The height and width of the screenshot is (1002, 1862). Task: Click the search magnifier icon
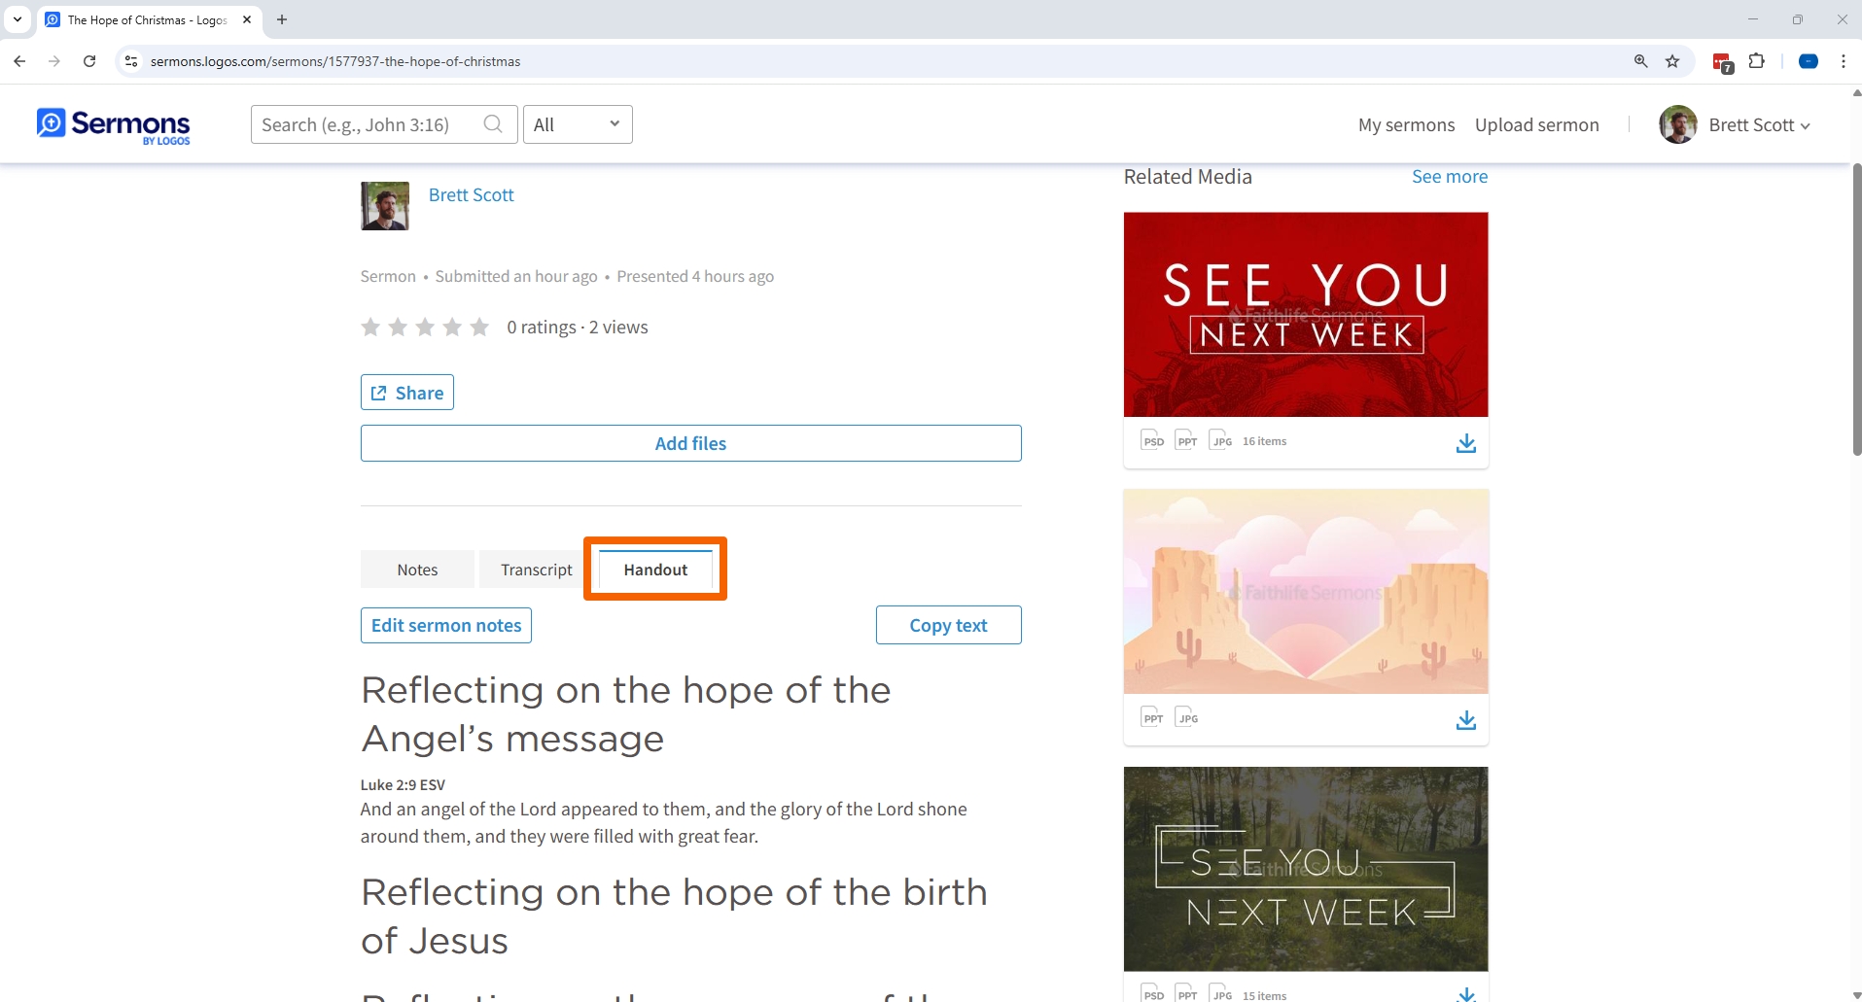click(x=493, y=124)
